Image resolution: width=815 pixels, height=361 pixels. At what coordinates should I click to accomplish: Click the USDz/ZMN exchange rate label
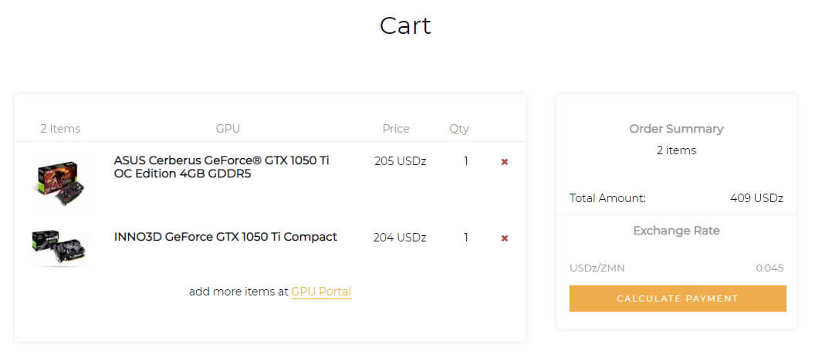pyautogui.click(x=597, y=268)
